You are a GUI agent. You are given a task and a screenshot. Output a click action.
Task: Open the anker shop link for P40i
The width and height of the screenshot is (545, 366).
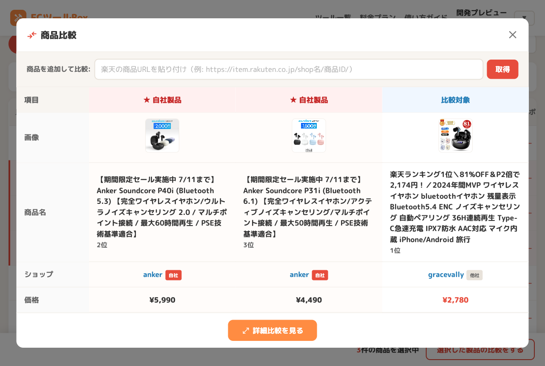click(x=152, y=274)
